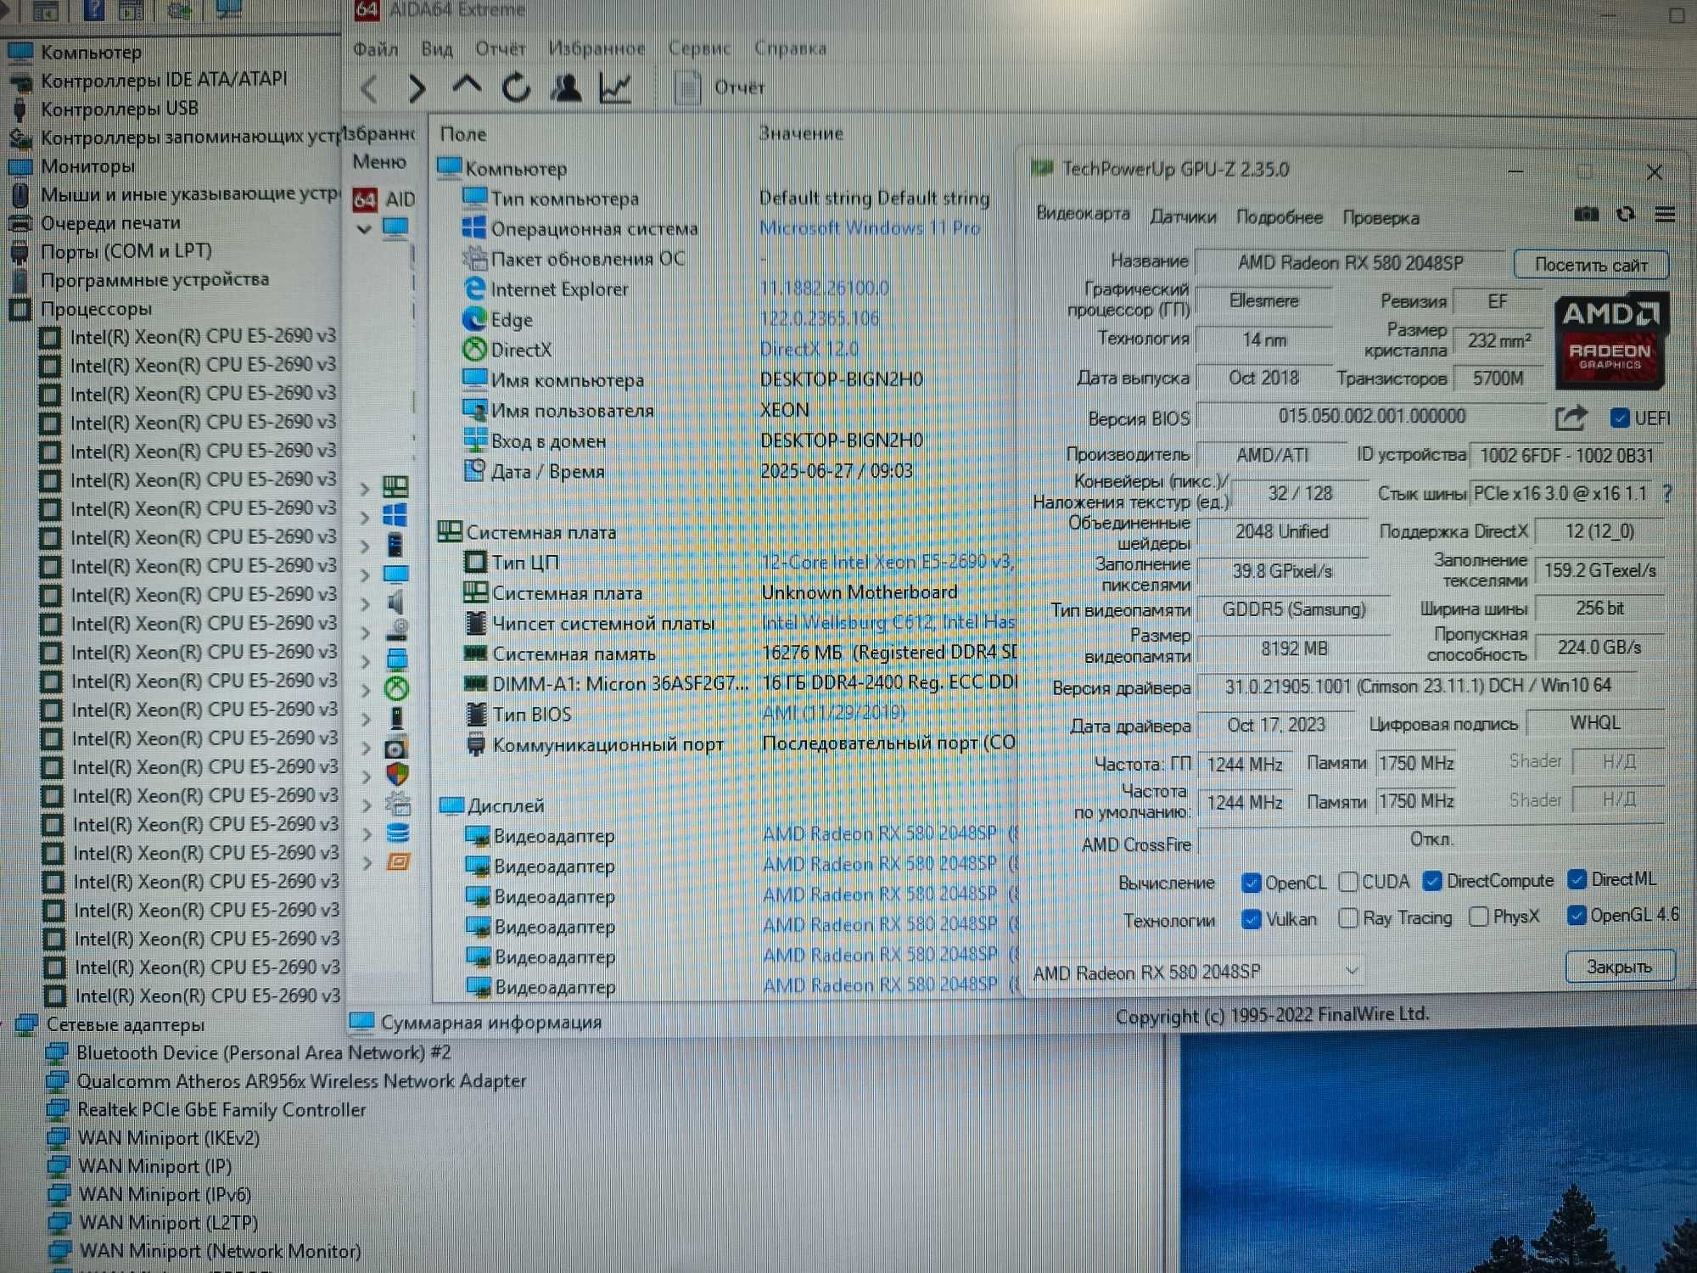Switch to the Проверка tab in GPU-Z

point(1381,218)
